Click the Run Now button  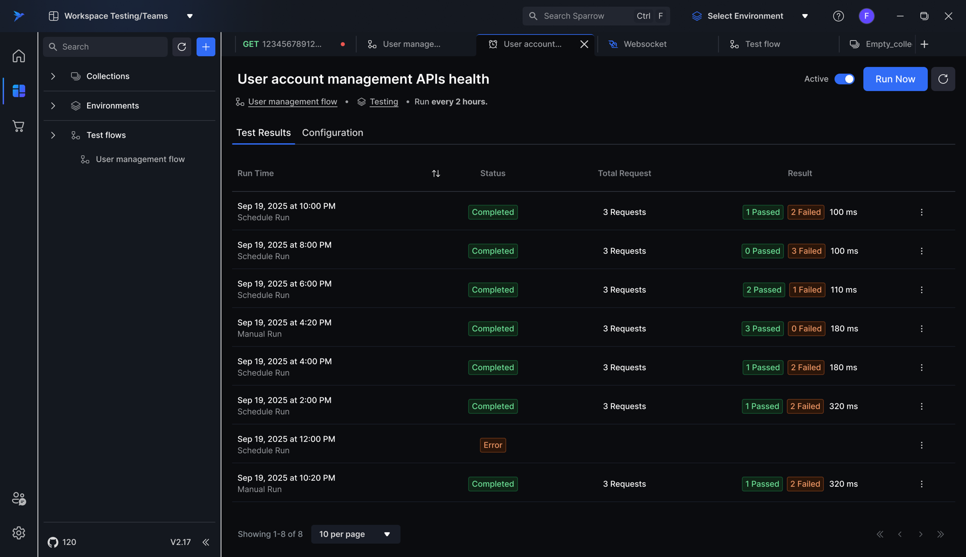[895, 79]
